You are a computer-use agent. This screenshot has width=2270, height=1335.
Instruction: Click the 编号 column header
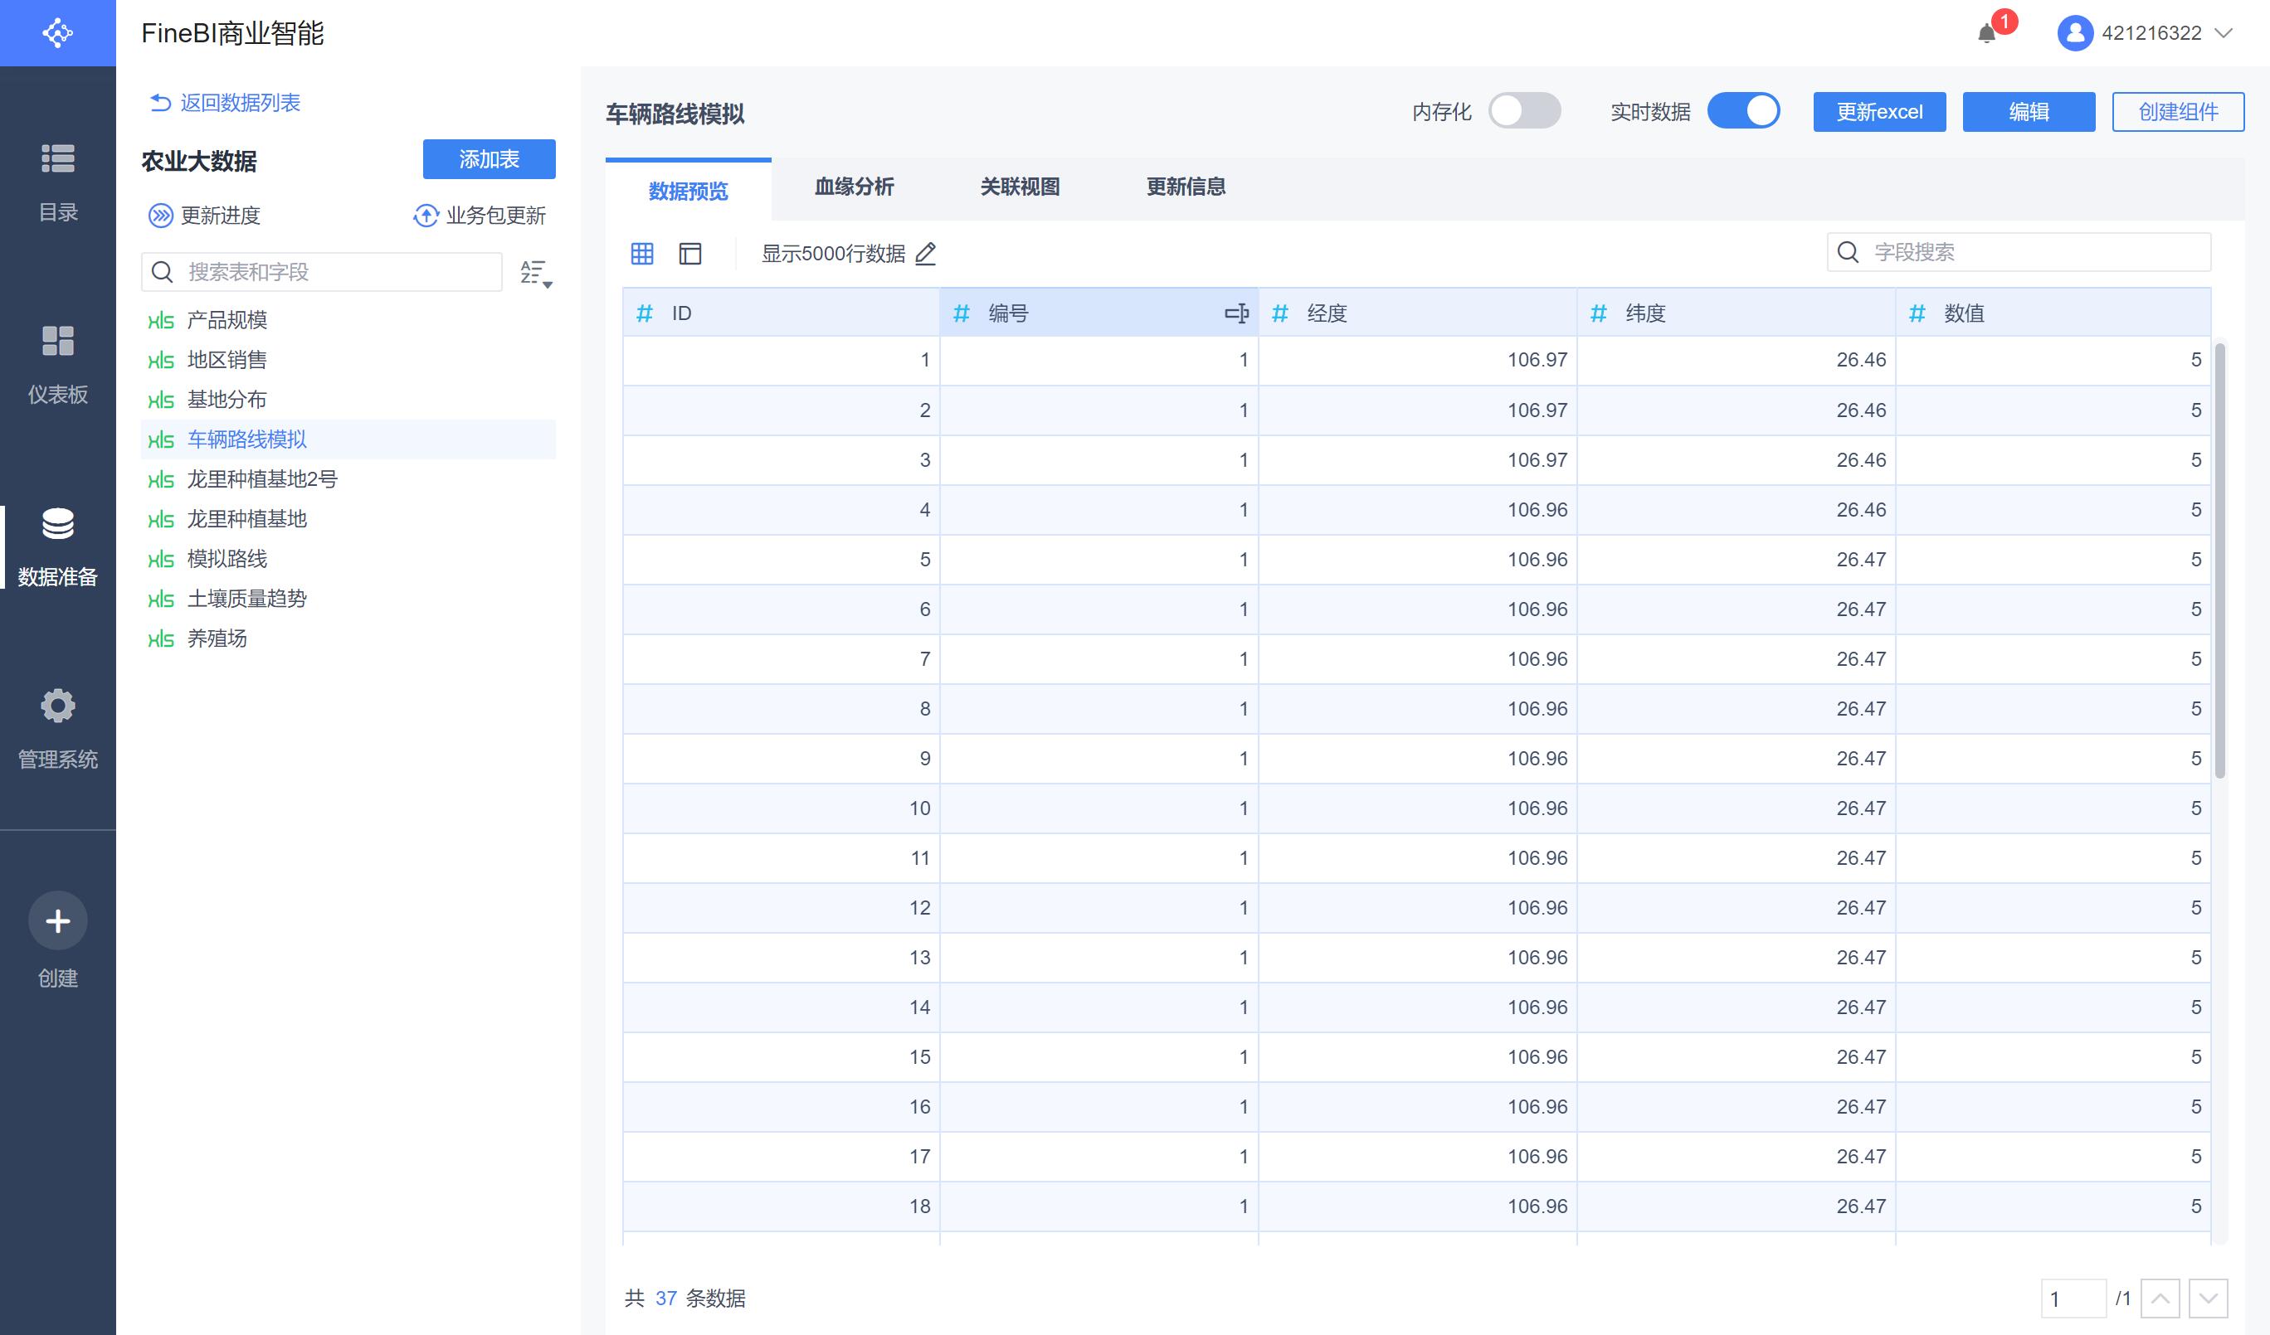click(x=1099, y=313)
